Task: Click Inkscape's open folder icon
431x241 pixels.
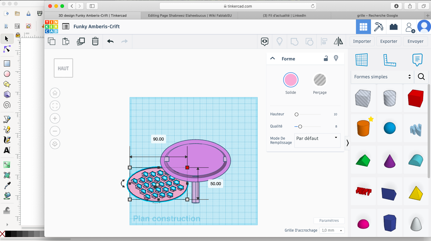Action: coord(17,13)
